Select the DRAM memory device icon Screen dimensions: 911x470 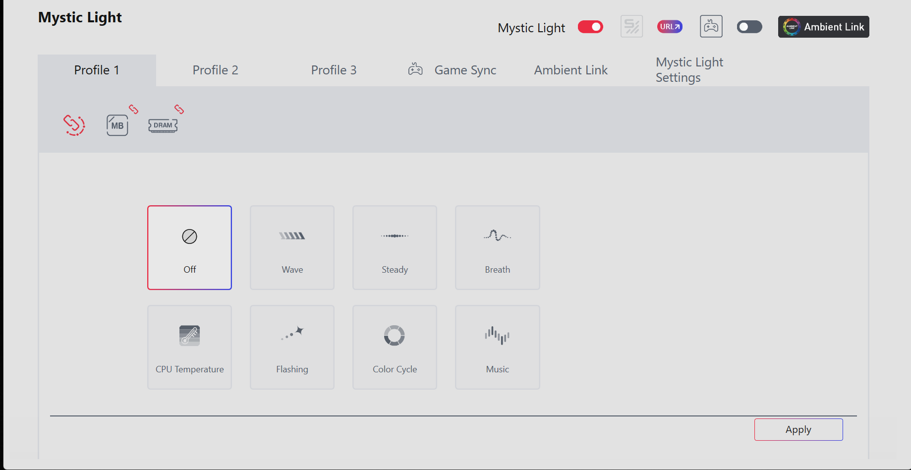pyautogui.click(x=163, y=125)
